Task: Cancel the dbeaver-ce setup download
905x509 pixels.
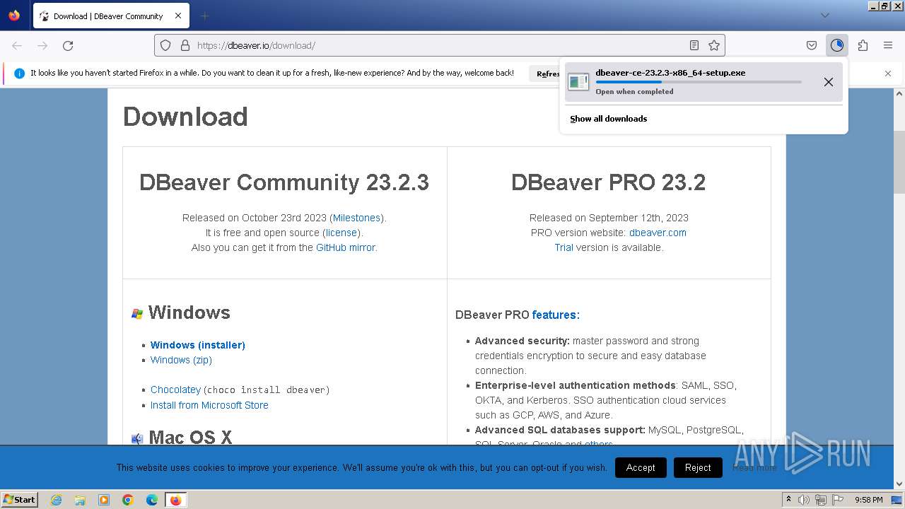Action: pyautogui.click(x=829, y=82)
